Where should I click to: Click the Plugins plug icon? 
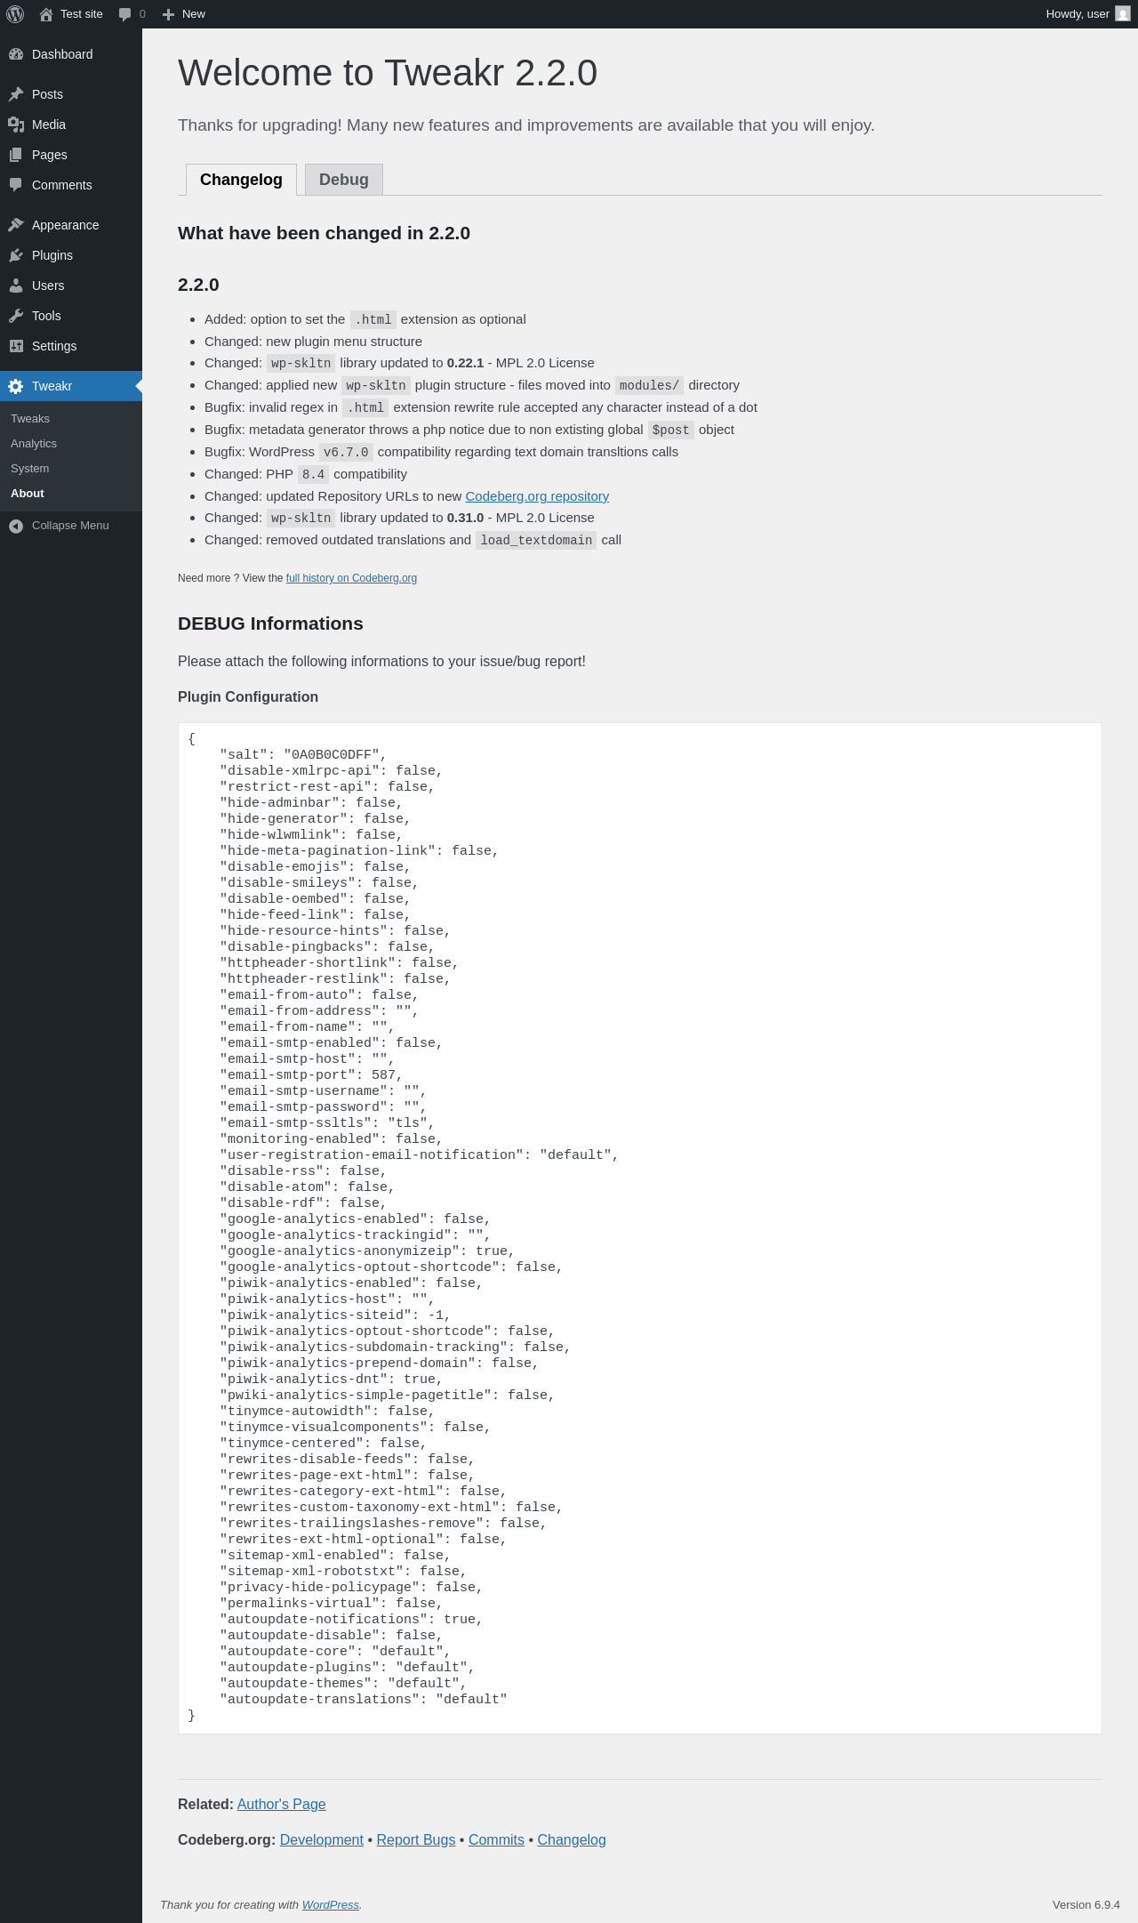(16, 255)
